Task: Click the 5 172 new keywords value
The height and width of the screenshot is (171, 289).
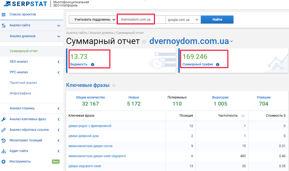Action: tap(134, 104)
